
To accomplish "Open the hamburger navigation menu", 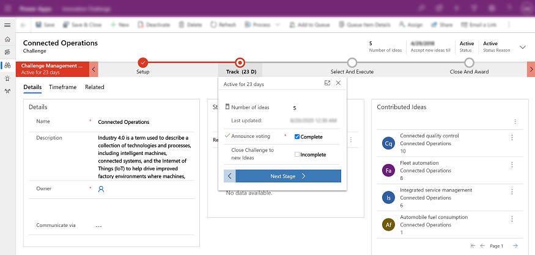I will [7, 25].
